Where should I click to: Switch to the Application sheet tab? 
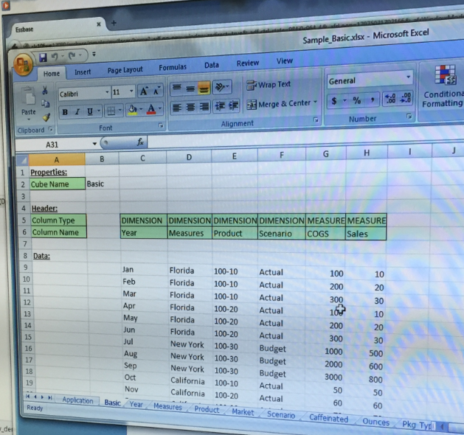77,400
